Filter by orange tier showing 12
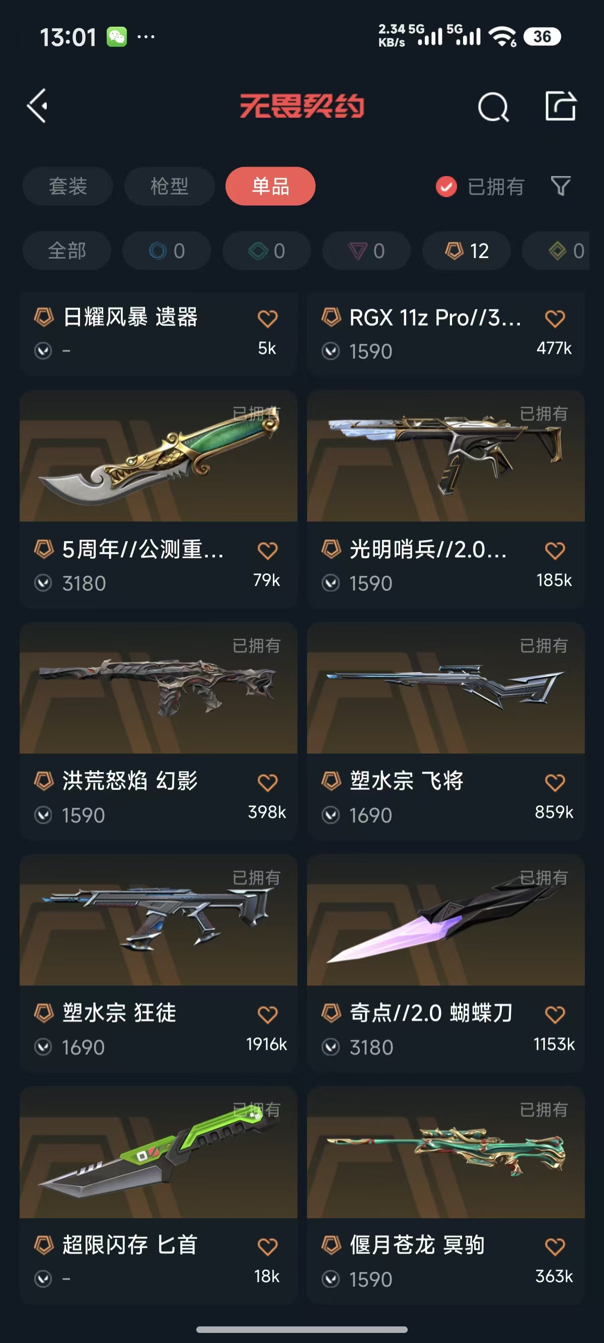 click(x=466, y=251)
